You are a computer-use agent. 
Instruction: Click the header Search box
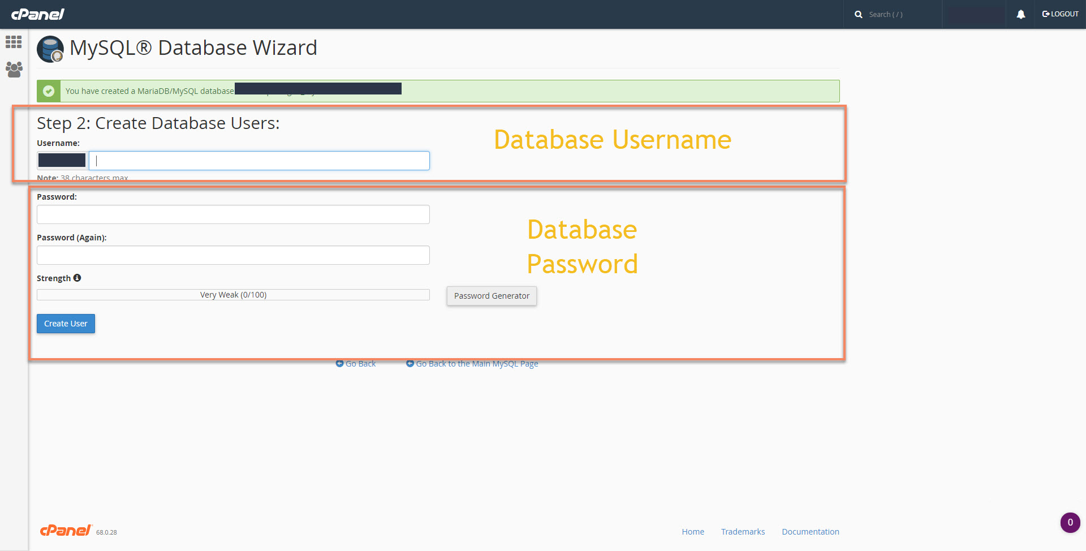click(x=899, y=14)
